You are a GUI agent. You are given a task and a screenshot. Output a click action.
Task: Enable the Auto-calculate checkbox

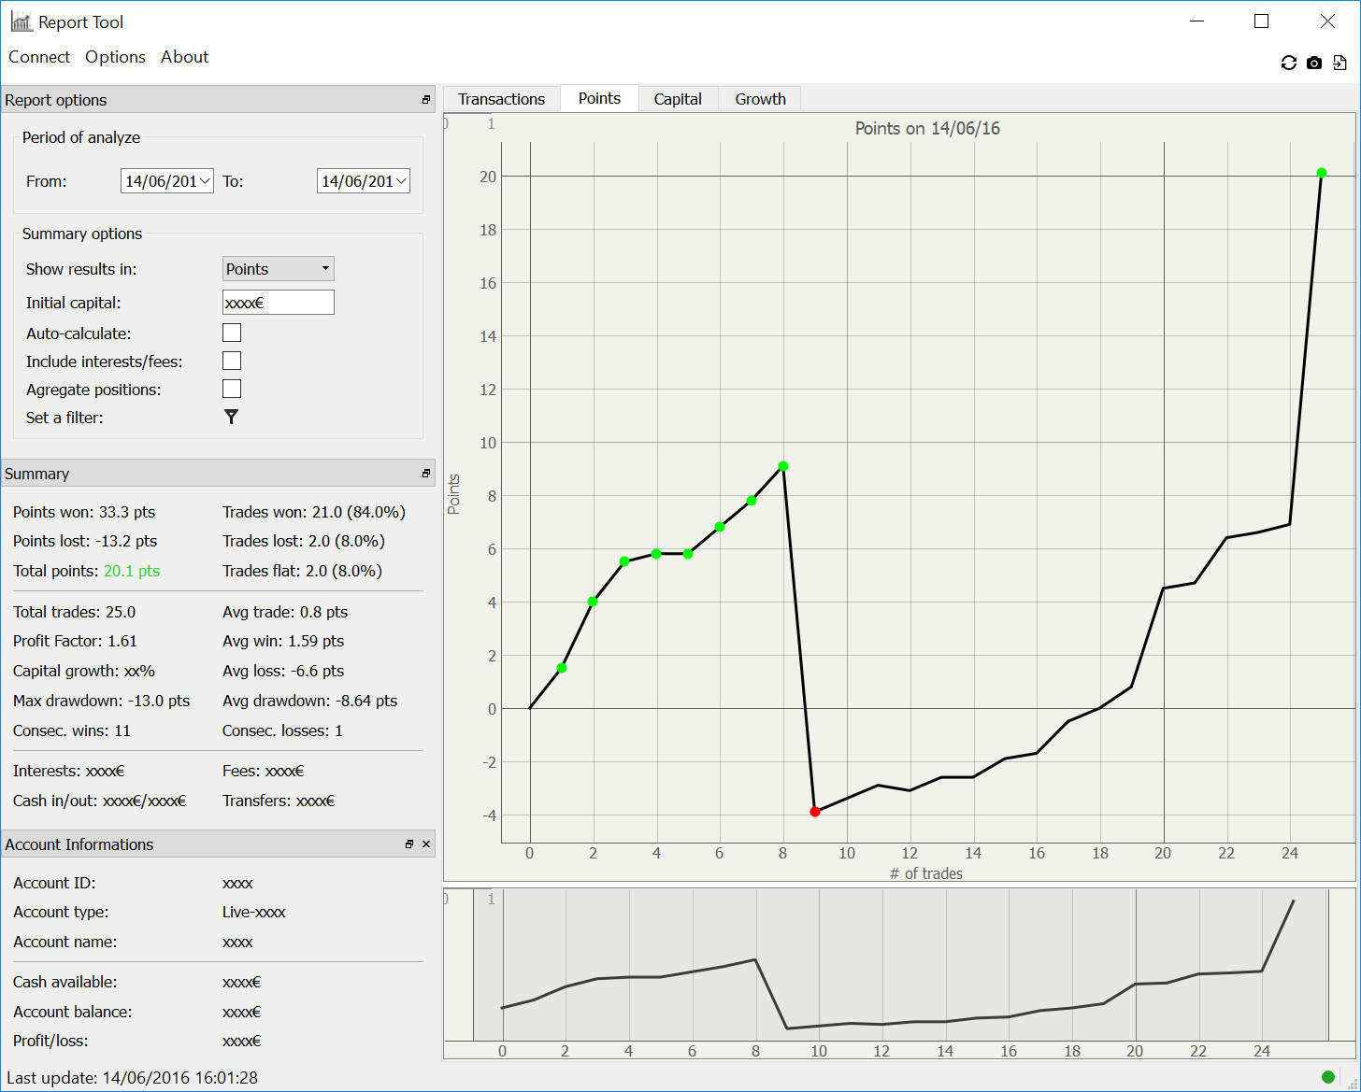232,333
